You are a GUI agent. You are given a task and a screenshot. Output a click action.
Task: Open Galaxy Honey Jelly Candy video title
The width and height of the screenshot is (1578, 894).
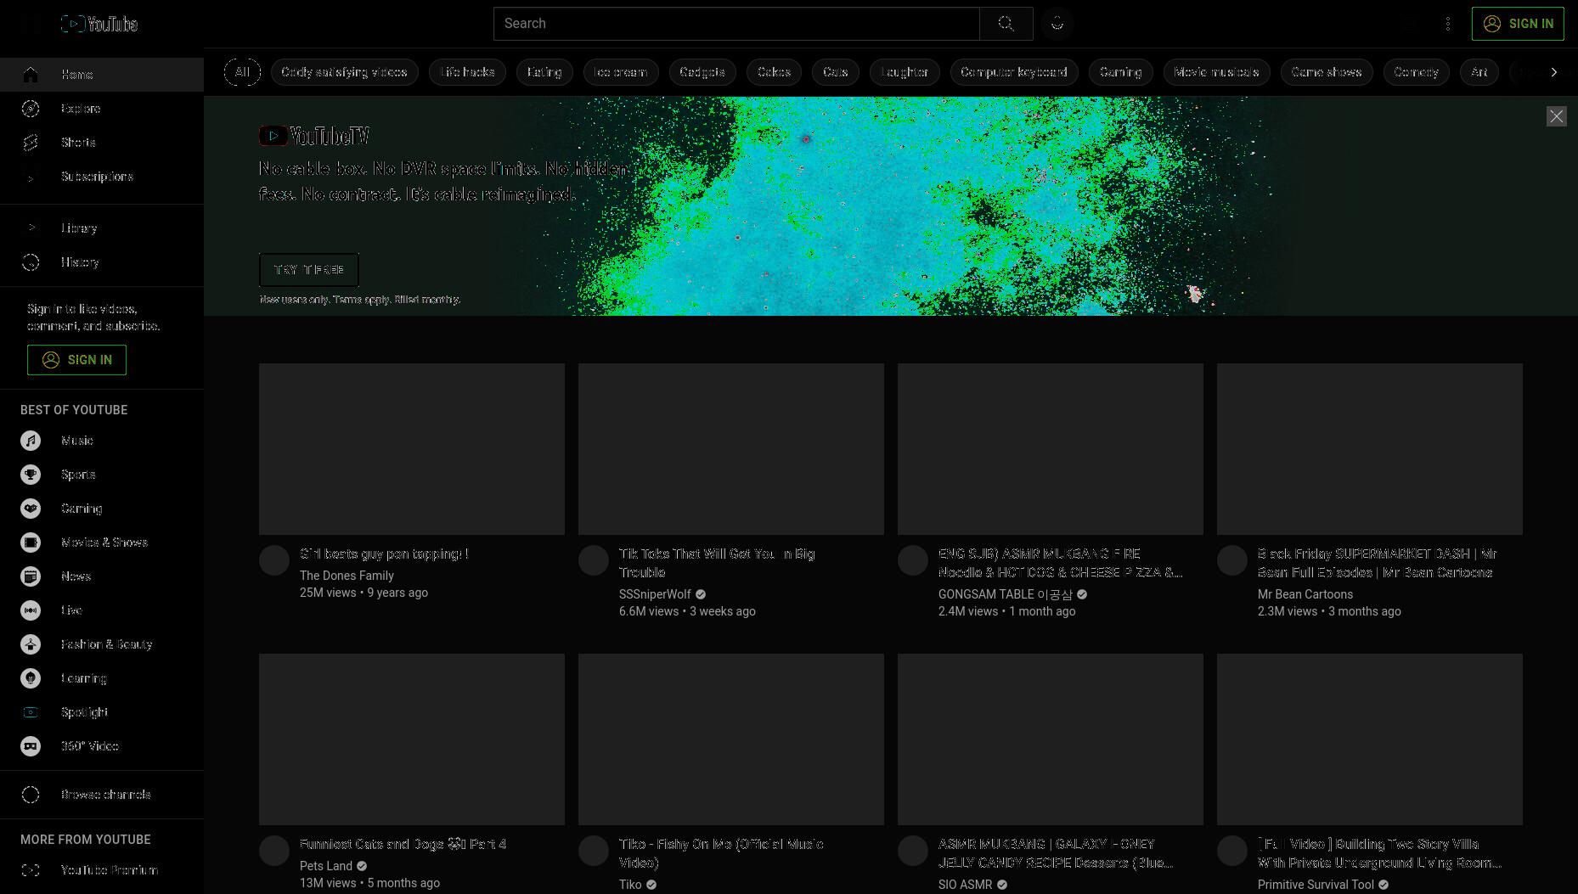point(1056,853)
